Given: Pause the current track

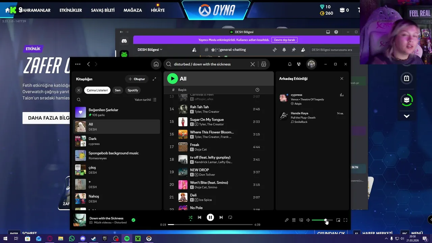Looking at the screenshot, I should tap(210, 217).
